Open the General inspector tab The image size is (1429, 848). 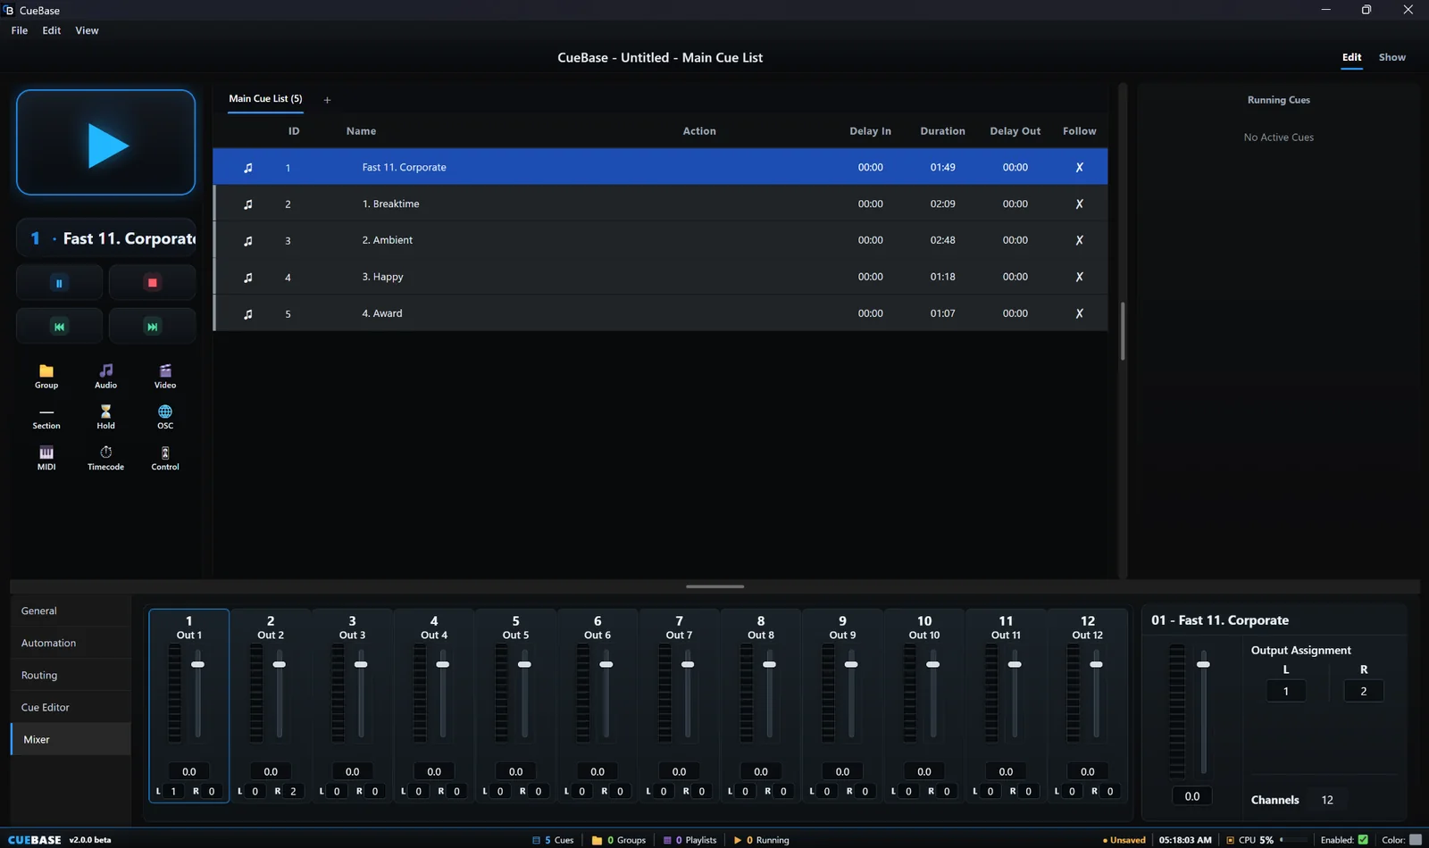point(71,611)
